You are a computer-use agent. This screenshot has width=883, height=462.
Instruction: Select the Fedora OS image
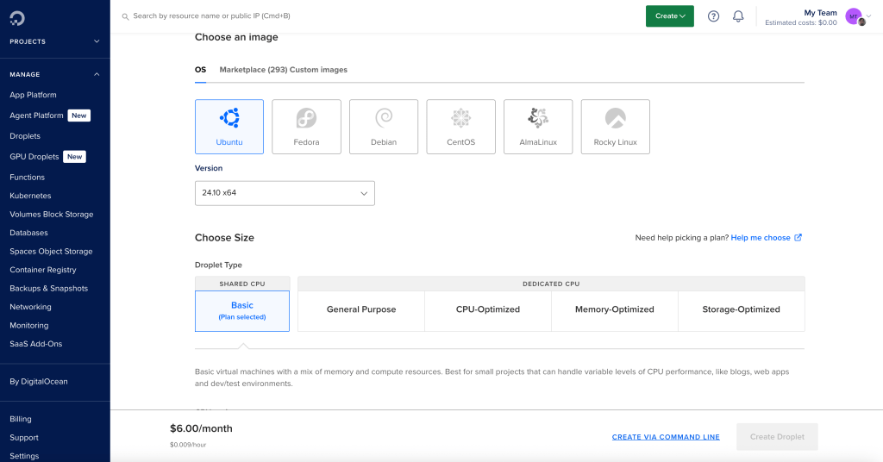tap(306, 127)
